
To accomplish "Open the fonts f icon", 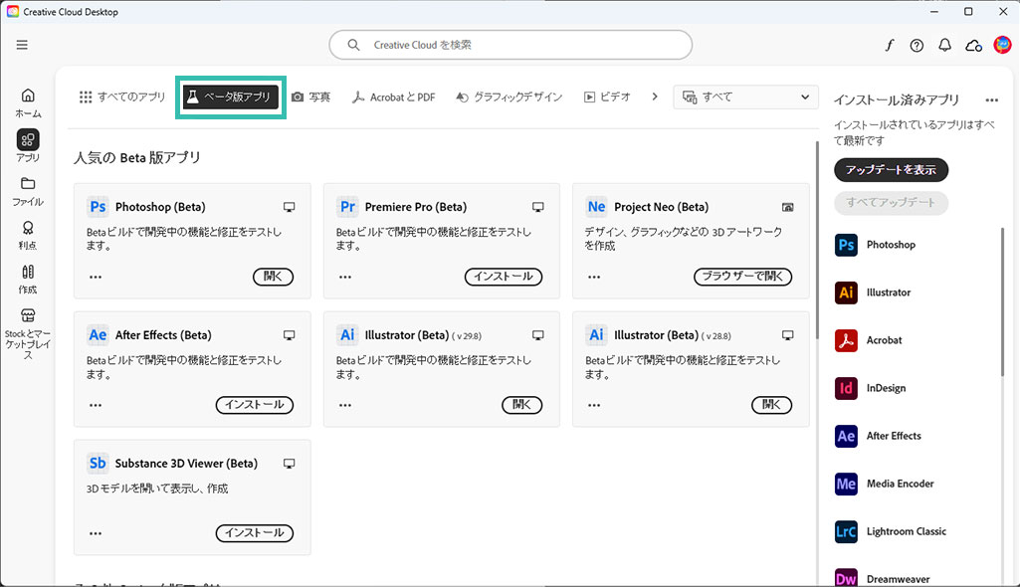I will pyautogui.click(x=890, y=45).
